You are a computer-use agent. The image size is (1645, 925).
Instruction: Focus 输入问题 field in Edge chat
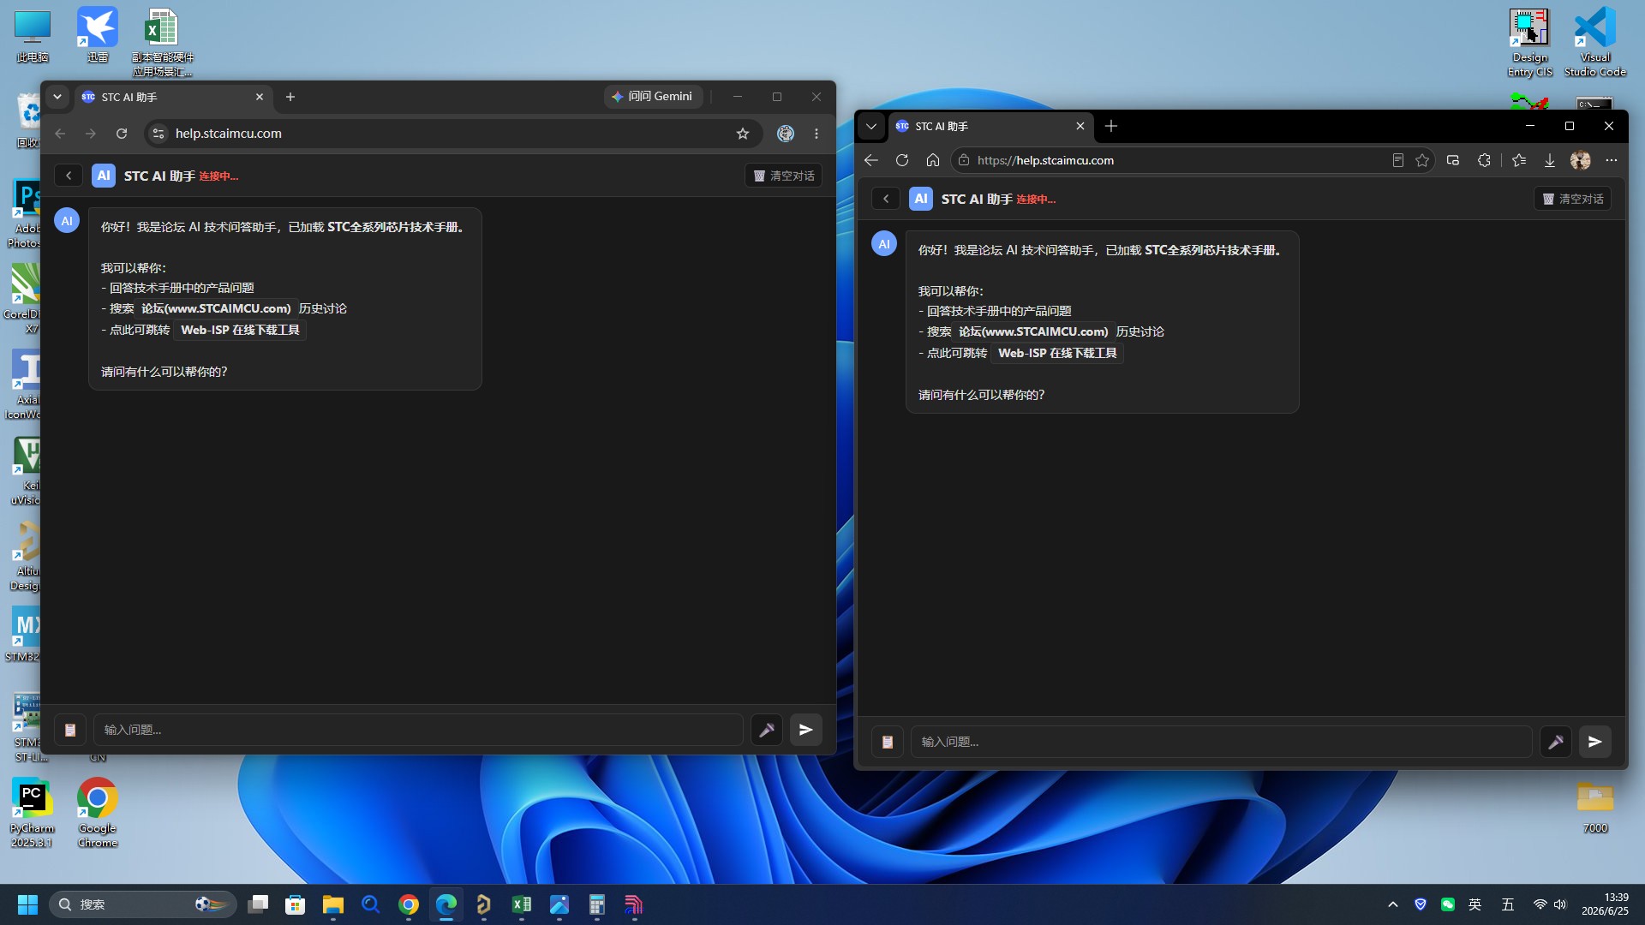(1221, 742)
